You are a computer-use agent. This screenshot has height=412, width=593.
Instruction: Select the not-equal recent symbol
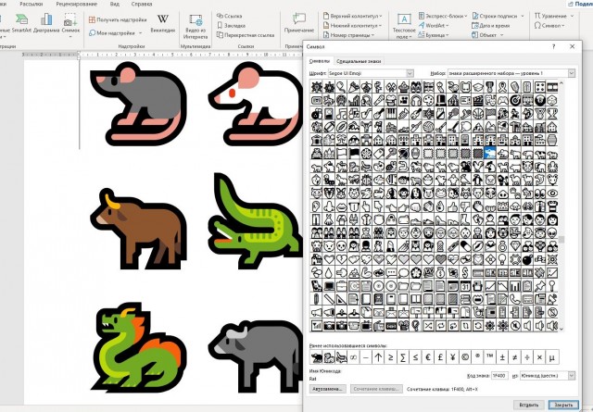[515, 356]
